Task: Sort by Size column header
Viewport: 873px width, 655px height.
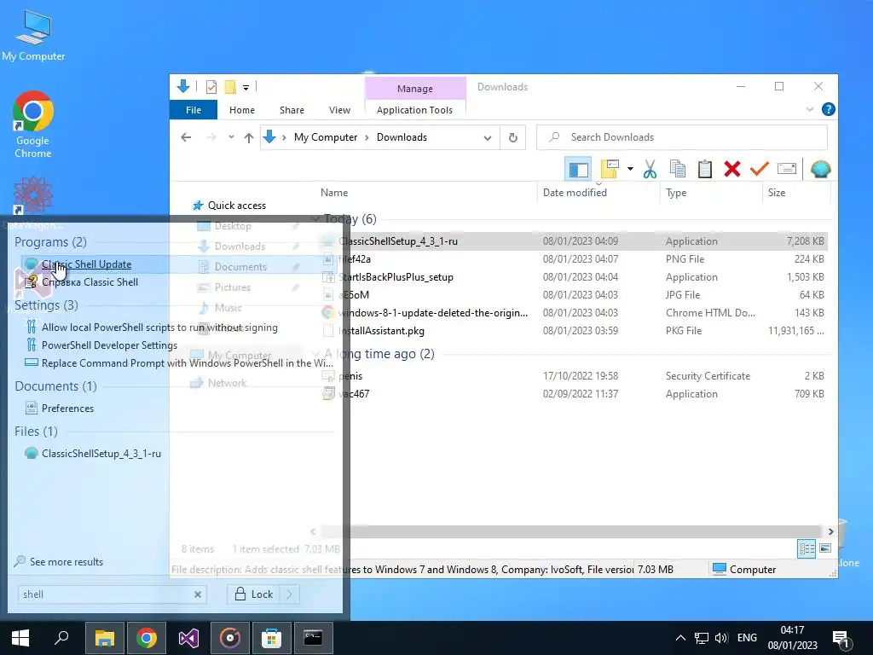Action: point(776,193)
